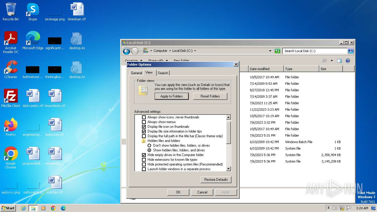Select the darkvariety.rtf file icon
Screen dimensions: 377x212
coord(33,98)
